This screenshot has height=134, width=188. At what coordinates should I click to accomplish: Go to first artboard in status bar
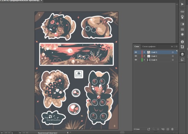(6, 133)
